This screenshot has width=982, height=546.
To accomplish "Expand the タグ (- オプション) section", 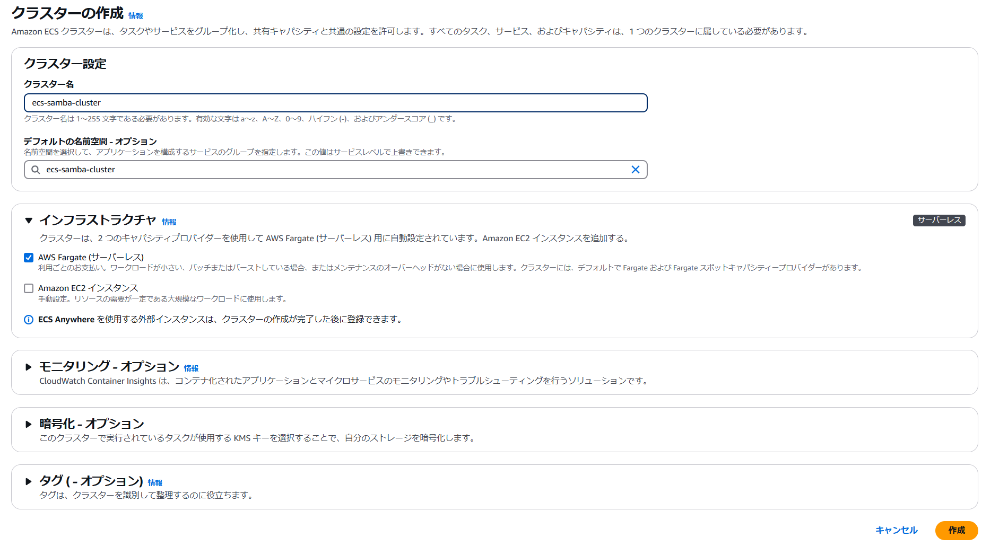I will pyautogui.click(x=29, y=481).
